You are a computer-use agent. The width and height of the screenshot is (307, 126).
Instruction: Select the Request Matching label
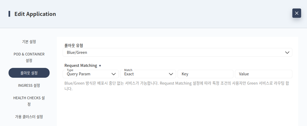pos(81,66)
